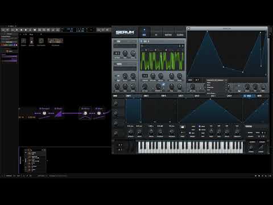Image resolution: width=273 pixels, height=205 pixels.
Task: Click the LFO RATE knob
Action: pos(211,132)
